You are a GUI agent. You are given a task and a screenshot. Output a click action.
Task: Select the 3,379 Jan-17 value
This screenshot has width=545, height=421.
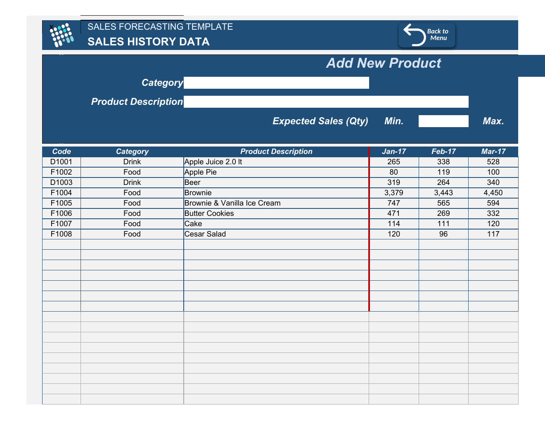394,193
